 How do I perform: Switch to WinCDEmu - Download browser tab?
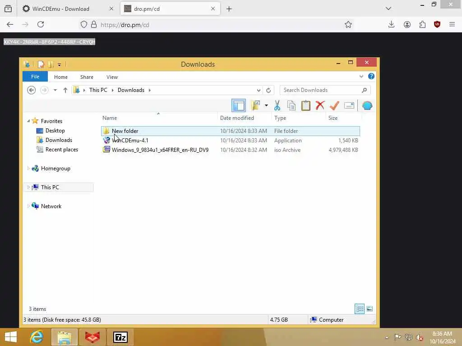click(x=68, y=9)
